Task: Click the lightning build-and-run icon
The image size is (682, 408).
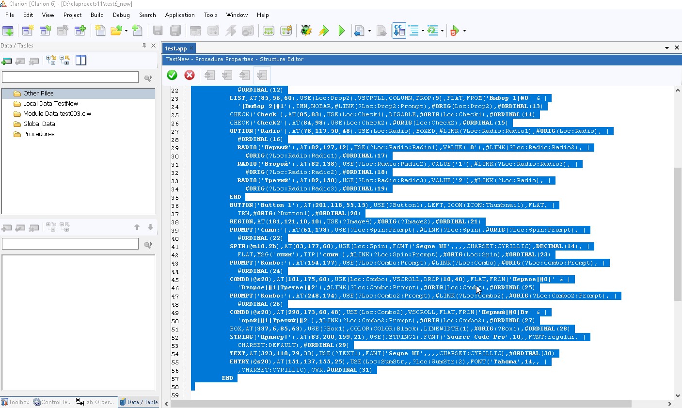Action: [x=324, y=31]
